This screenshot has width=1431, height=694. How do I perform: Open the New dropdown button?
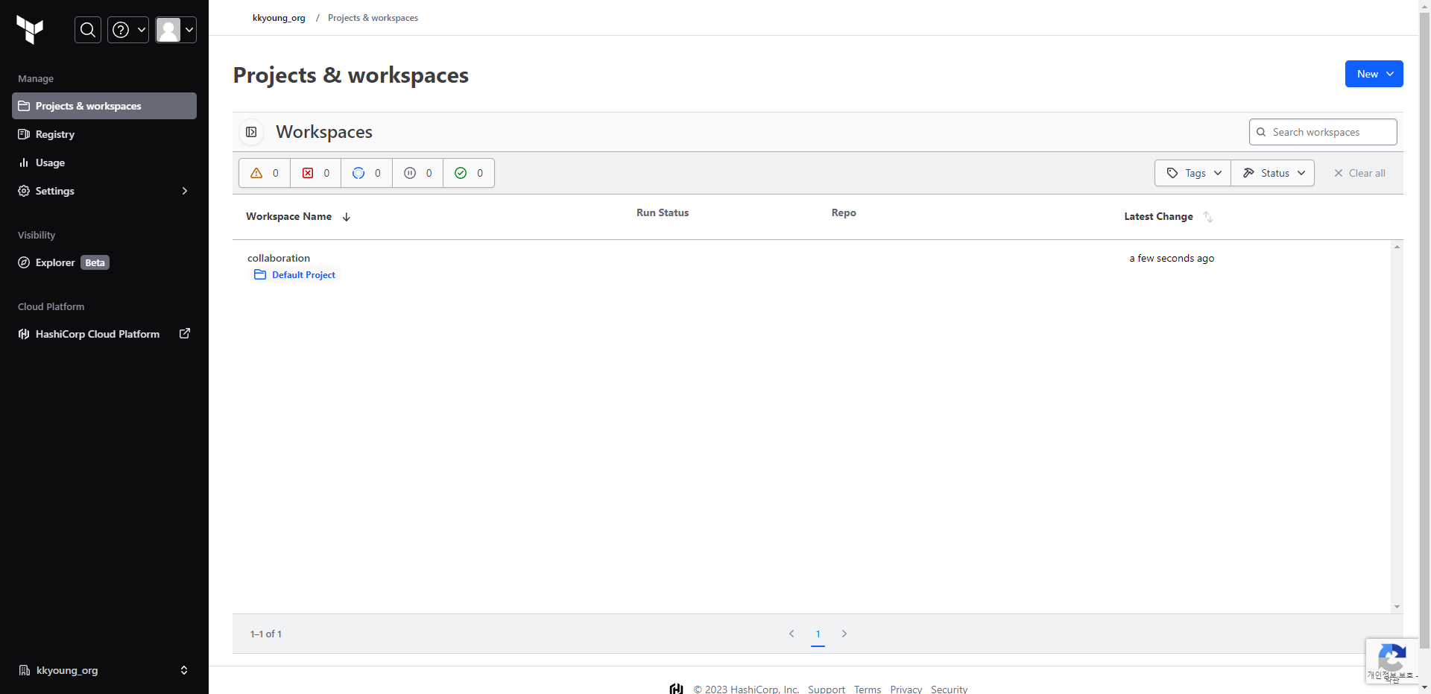tap(1374, 74)
